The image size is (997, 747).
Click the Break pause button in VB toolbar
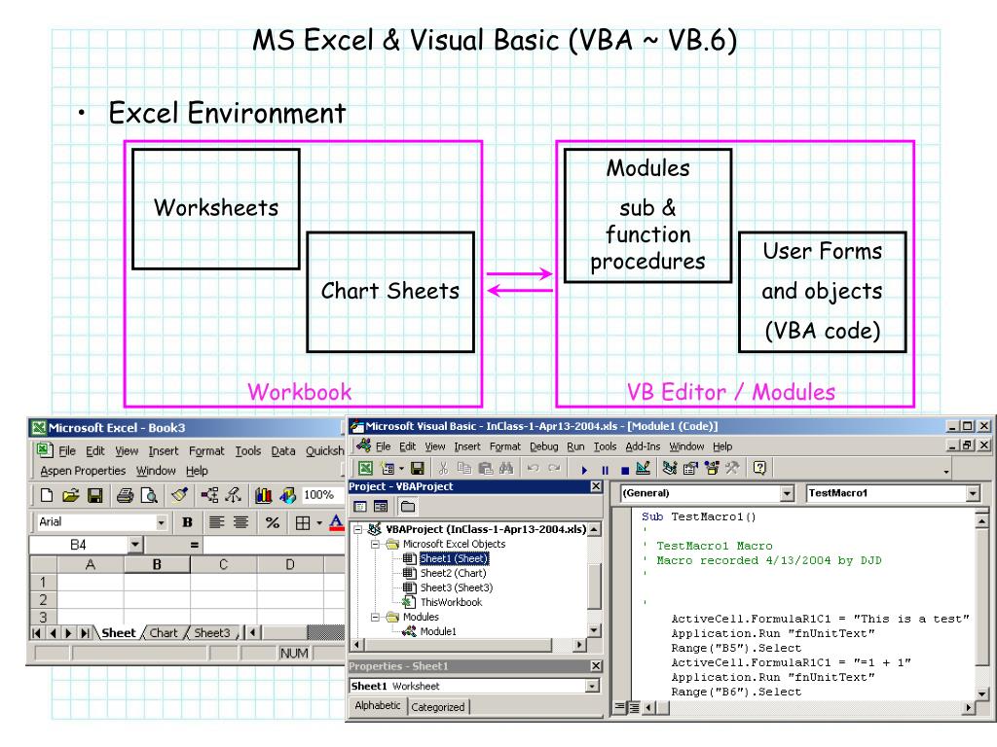point(605,470)
